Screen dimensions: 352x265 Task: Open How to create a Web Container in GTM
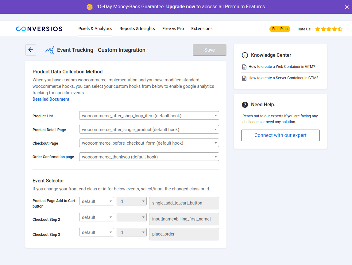coord(282,66)
